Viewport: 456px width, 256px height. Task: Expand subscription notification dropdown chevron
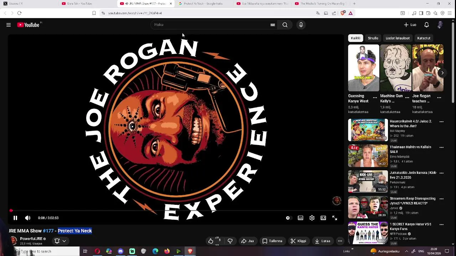click(x=64, y=241)
